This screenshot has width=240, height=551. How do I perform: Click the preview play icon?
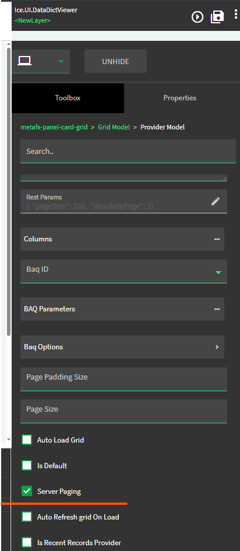coord(197,16)
